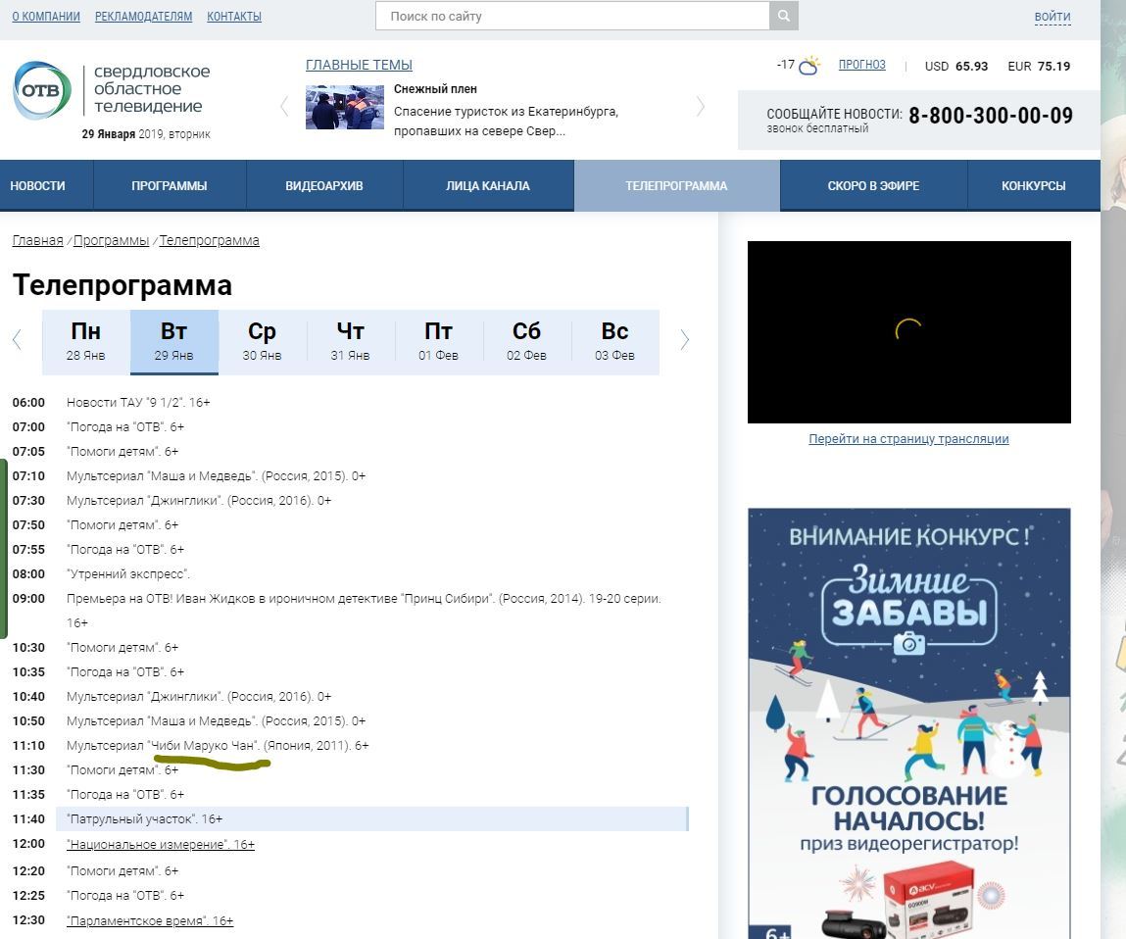
Task: Select Wednesday 30 Jan schedule tab
Action: pos(262,341)
